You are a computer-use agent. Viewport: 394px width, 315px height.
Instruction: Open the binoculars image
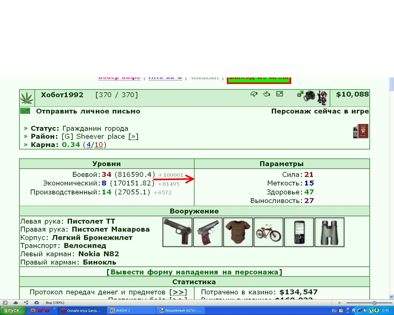330,232
